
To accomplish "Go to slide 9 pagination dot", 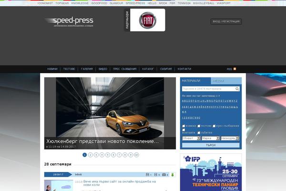I will pos(131,155).
